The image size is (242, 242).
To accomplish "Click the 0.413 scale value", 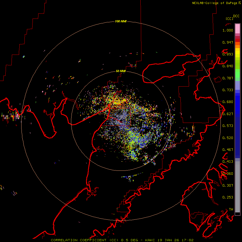I will [x=228, y=162].
